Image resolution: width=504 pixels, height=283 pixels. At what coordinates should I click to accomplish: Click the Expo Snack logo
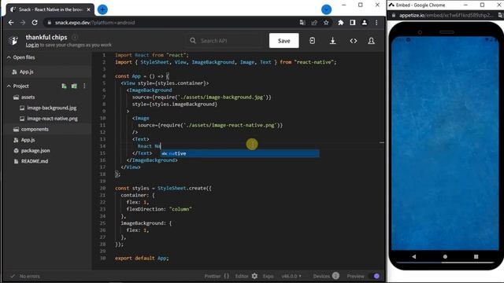coord(13,40)
